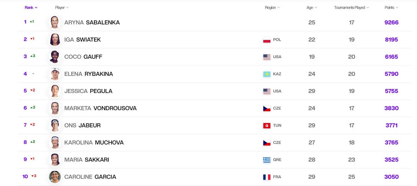Click the Greece flag icon

(x=266, y=160)
